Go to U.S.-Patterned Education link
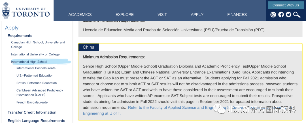The width and height of the screenshot is (306, 123). [x=35, y=75]
